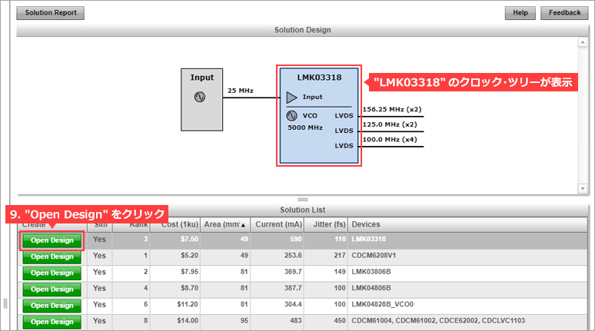Open Design for CDCM61004 multi-device row

(52, 322)
